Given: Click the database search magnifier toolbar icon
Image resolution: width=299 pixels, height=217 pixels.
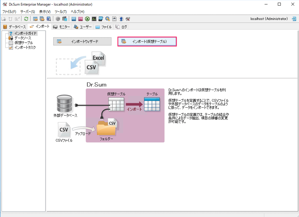Looking at the screenshot, I should [49, 19].
